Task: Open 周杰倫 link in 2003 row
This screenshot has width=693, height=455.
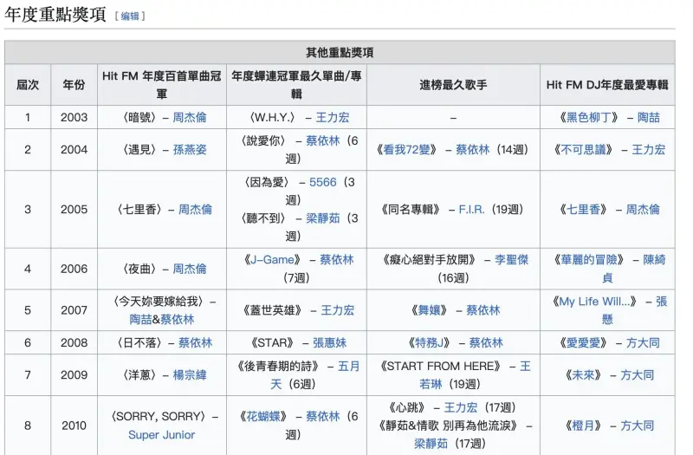Action: click(189, 117)
